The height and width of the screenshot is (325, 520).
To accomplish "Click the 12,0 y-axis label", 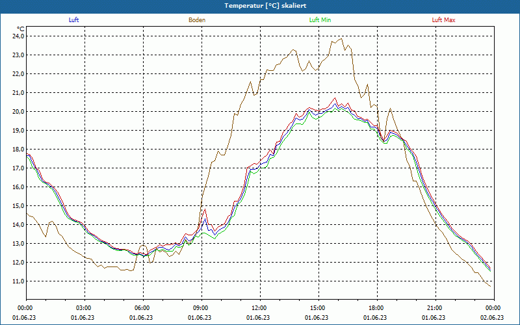I will 19,263.
